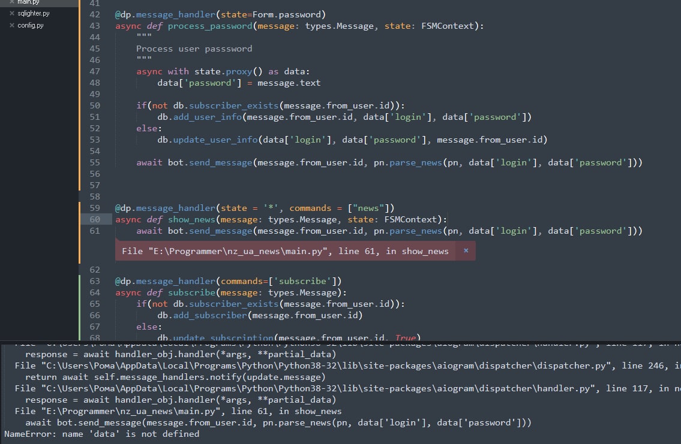The image size is (681, 444).
Task: Click the inline error text under line 61
Action: click(x=285, y=251)
